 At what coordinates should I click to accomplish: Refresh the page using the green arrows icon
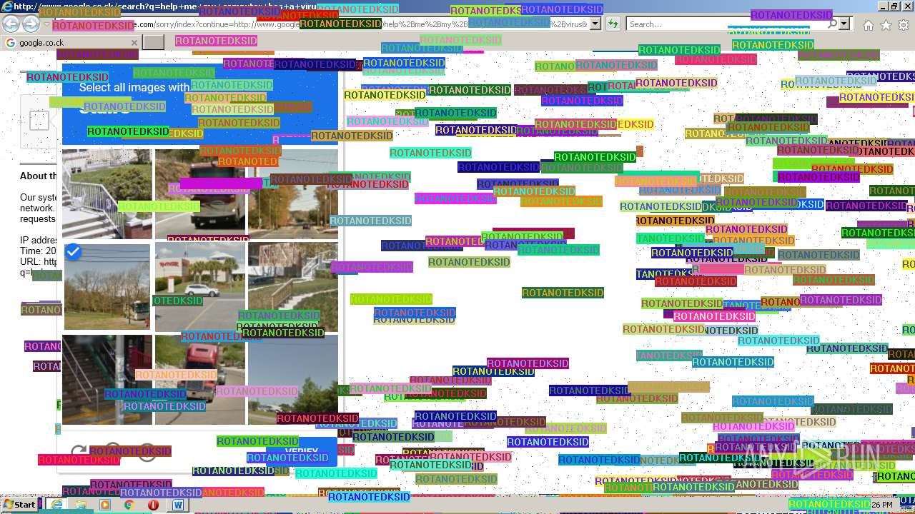point(613,24)
